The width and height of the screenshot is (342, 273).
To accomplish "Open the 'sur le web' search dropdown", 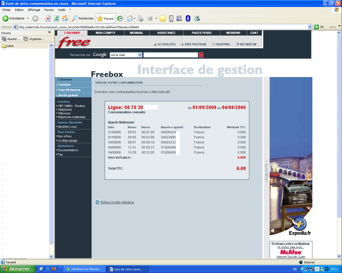I will [126, 55].
